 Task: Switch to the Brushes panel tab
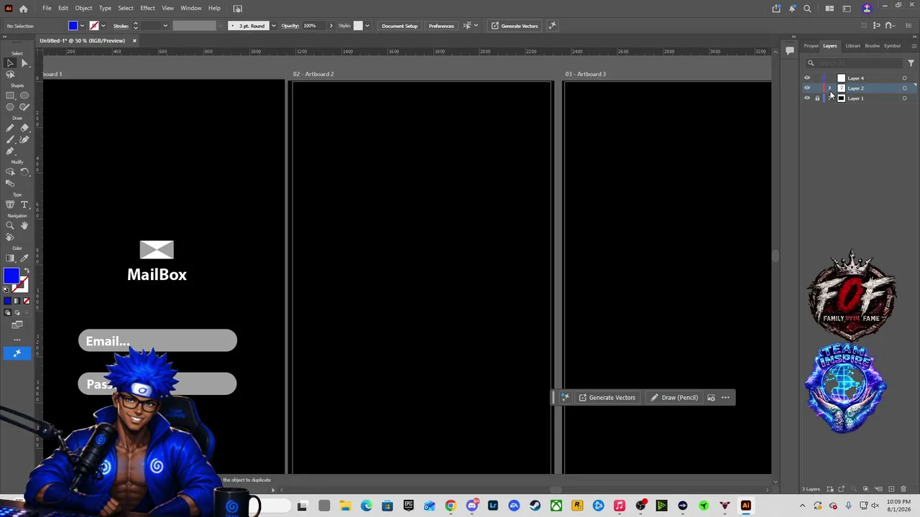[873, 46]
